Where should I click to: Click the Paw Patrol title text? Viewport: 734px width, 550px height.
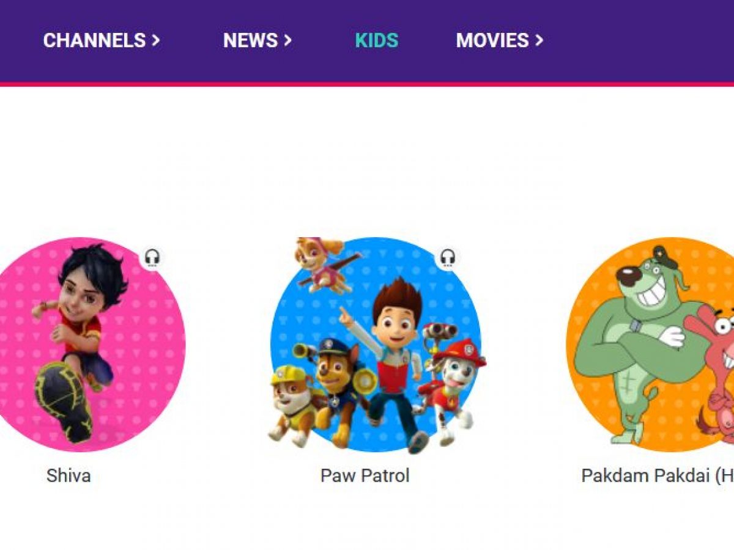[365, 475]
